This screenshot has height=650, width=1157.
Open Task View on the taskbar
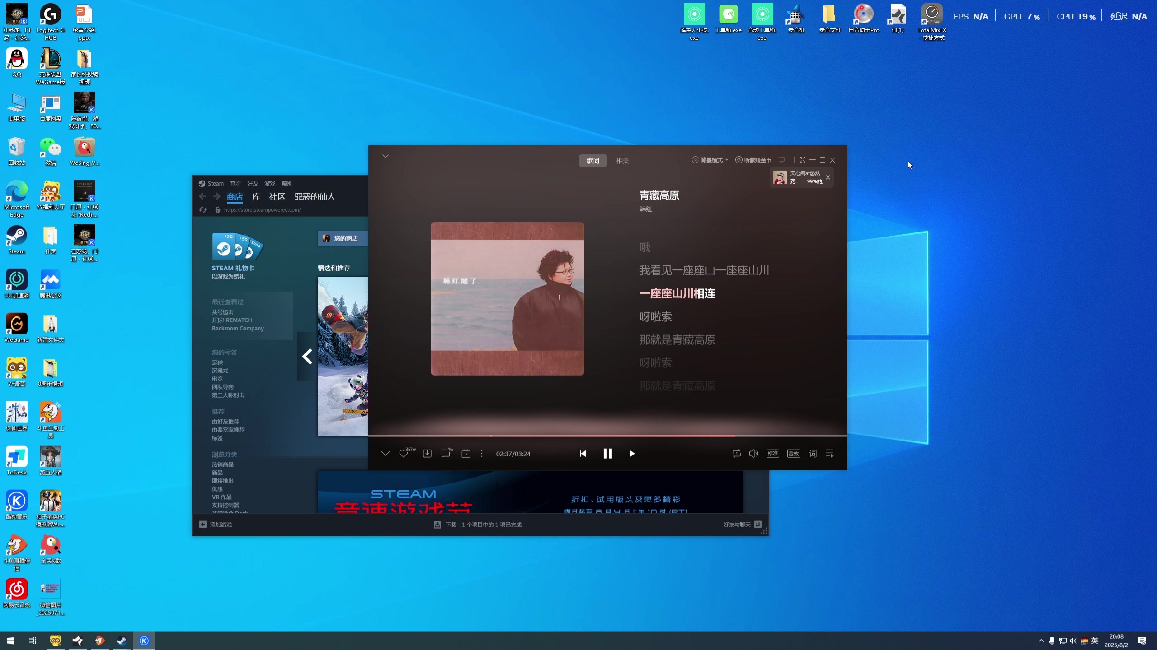click(x=33, y=641)
